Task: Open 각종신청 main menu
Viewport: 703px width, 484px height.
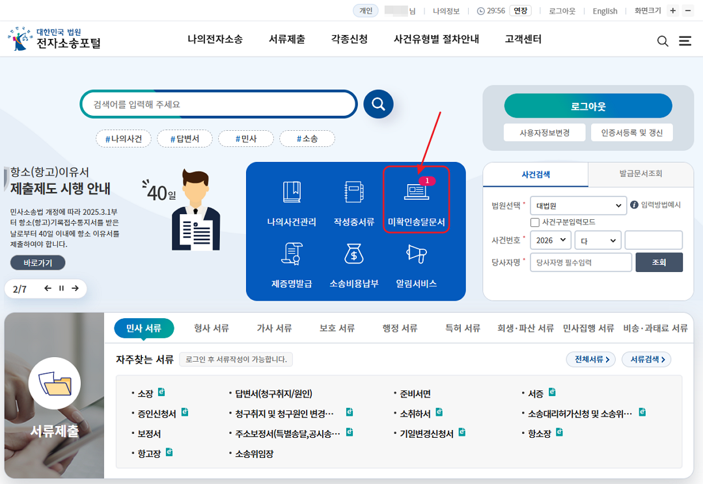Action: point(350,40)
